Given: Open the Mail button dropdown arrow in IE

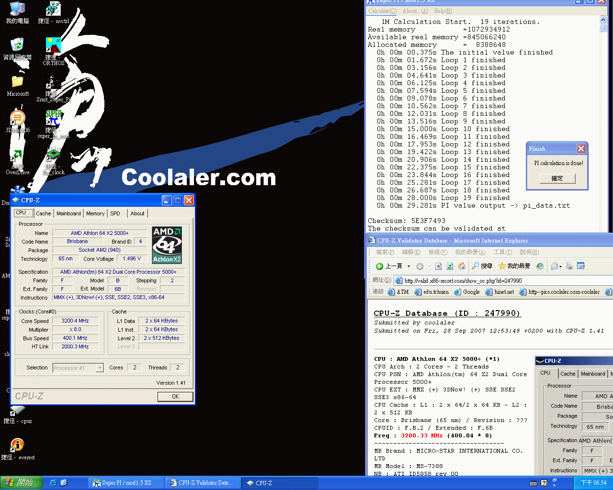Looking at the screenshot, I should pyautogui.click(x=560, y=266).
